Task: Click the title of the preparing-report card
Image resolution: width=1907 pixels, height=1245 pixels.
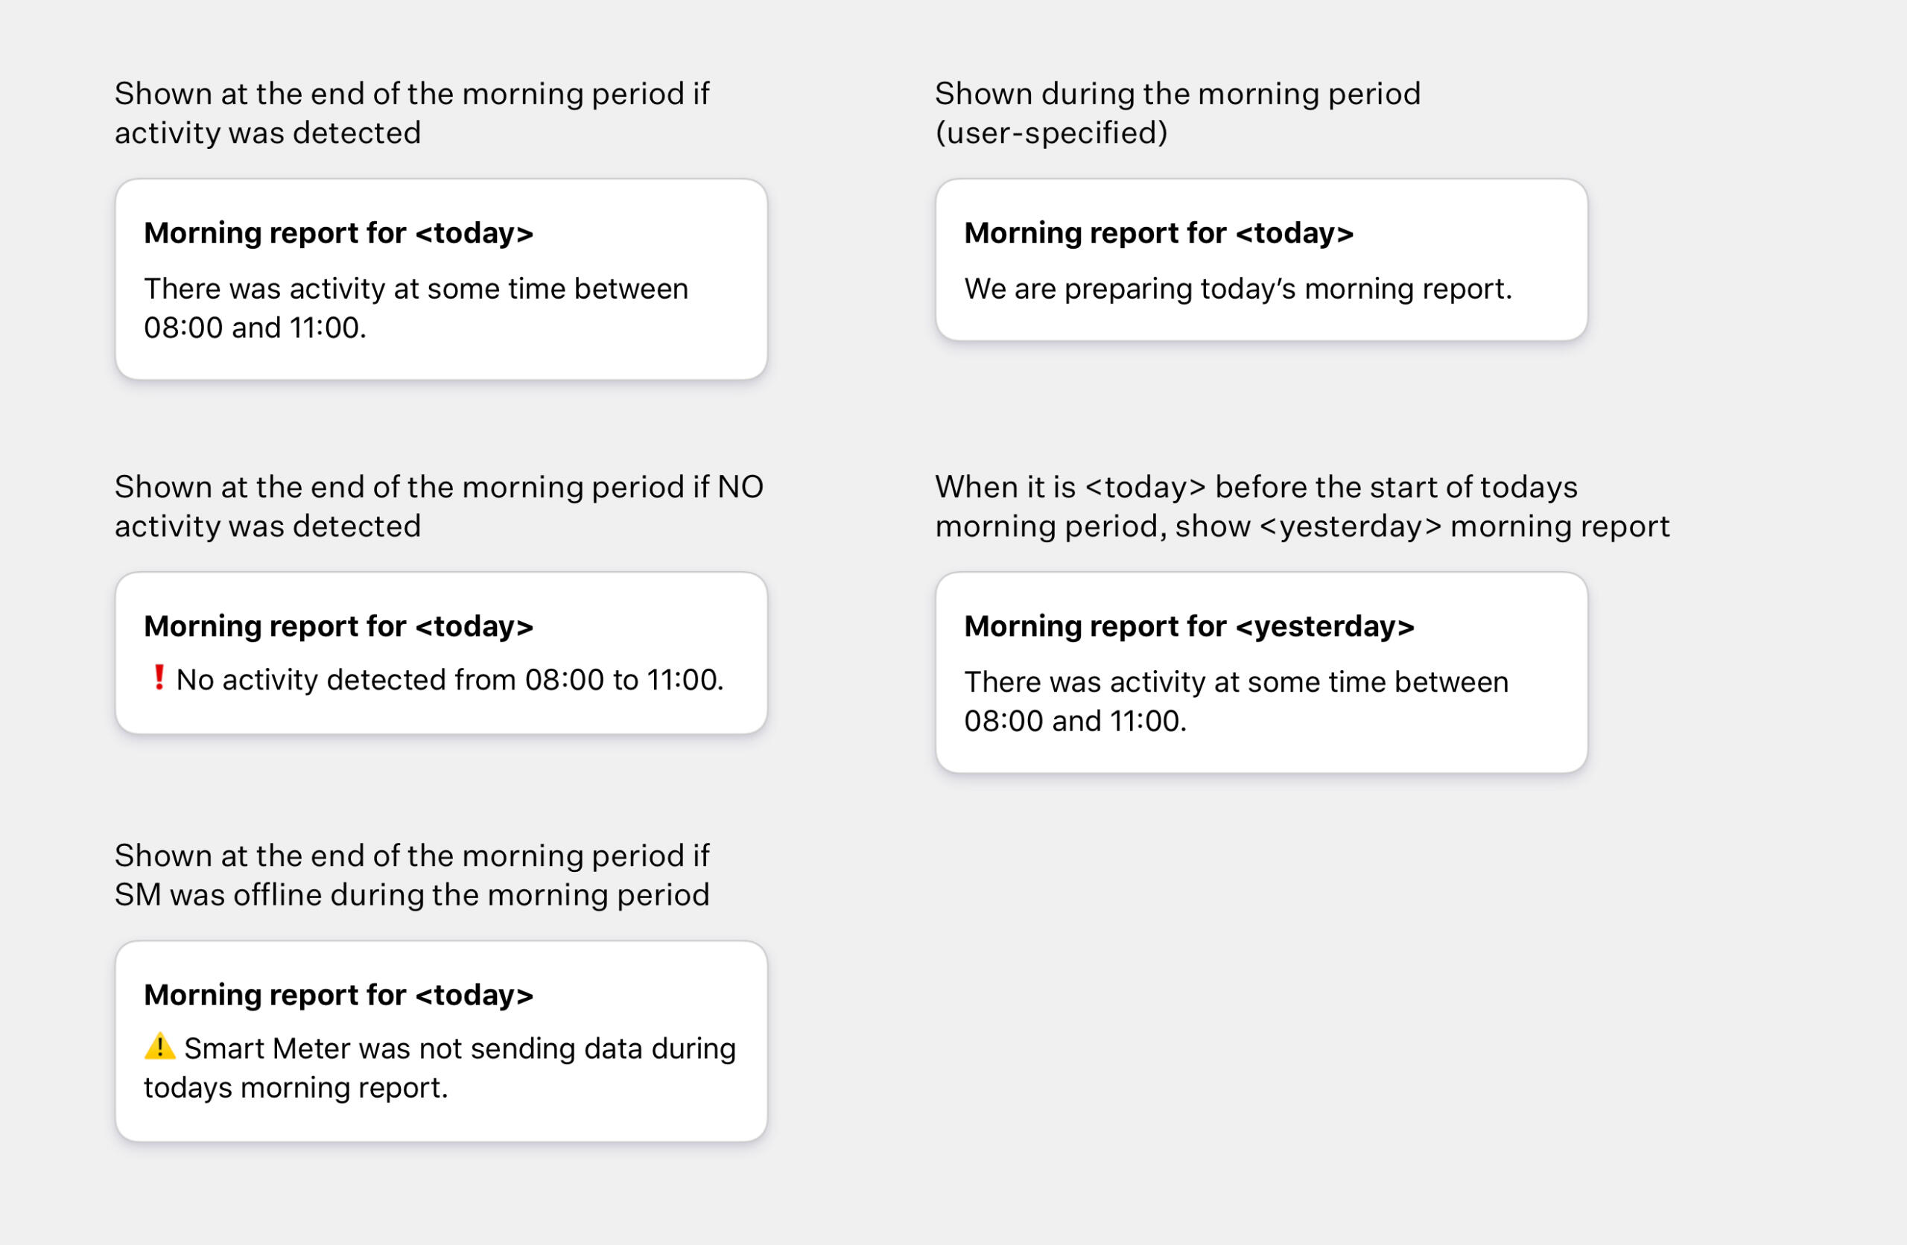Action: click(x=1158, y=232)
